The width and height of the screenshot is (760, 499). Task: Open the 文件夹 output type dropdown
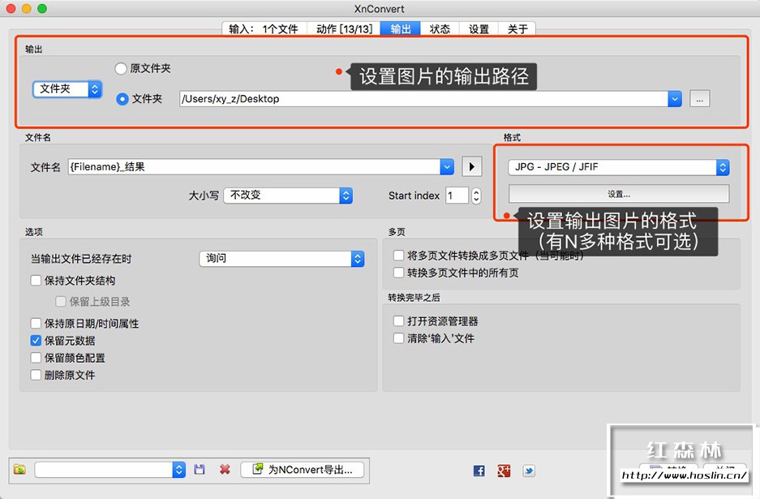(x=67, y=88)
